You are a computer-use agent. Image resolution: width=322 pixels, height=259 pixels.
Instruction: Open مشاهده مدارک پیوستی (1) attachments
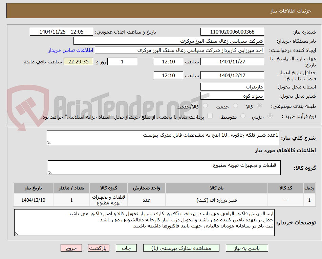(181, 248)
